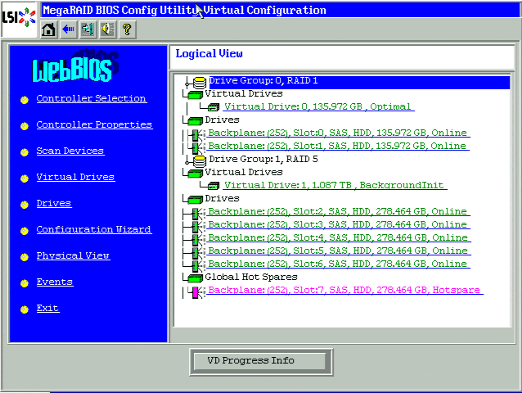This screenshot has width=522, height=393.
Task: Click Drives label under RAID 1
Action: [x=222, y=120]
